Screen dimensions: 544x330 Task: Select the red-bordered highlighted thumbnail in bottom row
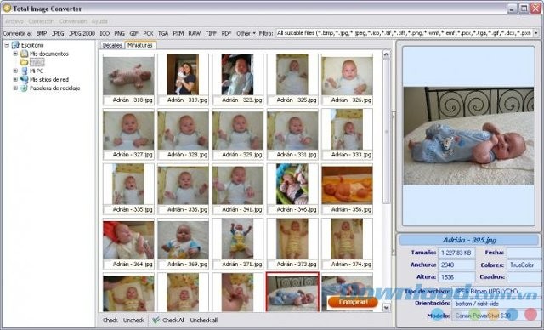point(292,292)
